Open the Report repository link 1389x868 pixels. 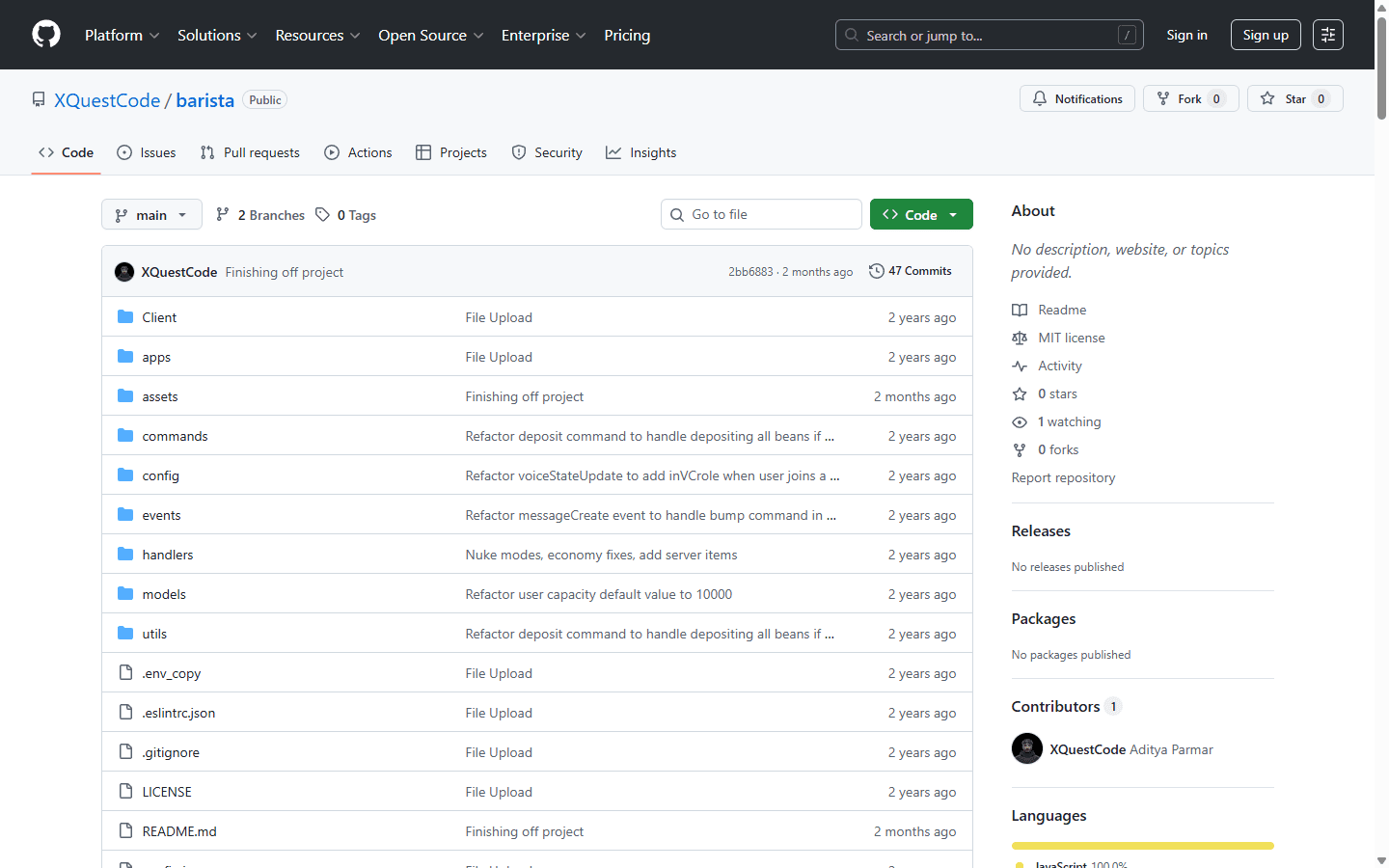pyautogui.click(x=1063, y=476)
